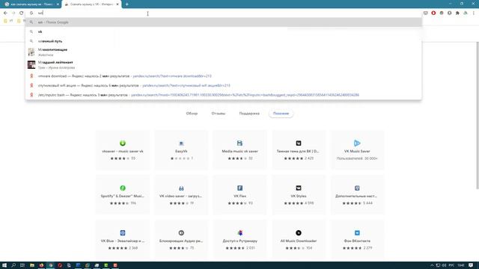The height and width of the screenshot is (269, 479).
Task: Open the vksaver music saver extension icon
Action: [123, 143]
